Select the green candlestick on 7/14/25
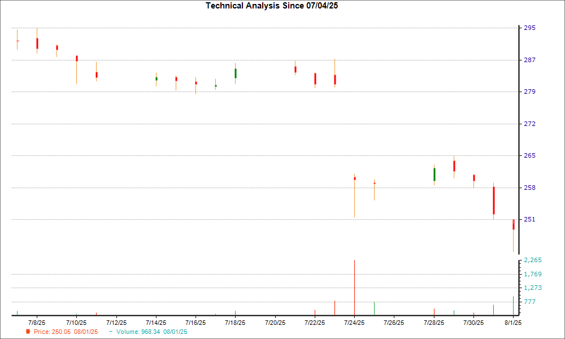Image resolution: width=565 pixels, height=339 pixels. click(156, 79)
